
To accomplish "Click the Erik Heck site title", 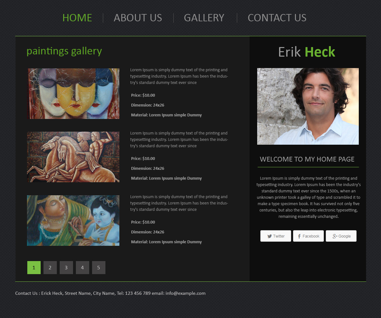I will pos(307,52).
